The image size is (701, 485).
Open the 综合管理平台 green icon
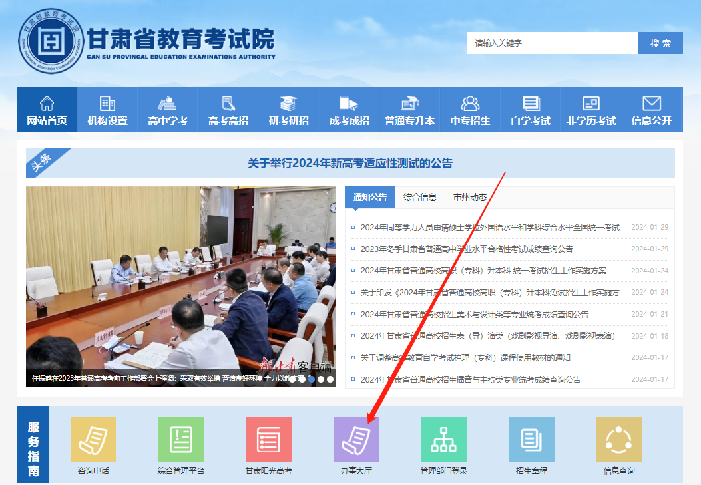tap(180, 440)
